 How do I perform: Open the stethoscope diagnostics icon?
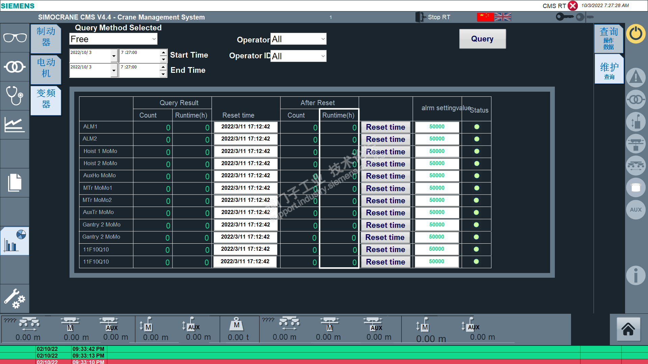(x=15, y=96)
